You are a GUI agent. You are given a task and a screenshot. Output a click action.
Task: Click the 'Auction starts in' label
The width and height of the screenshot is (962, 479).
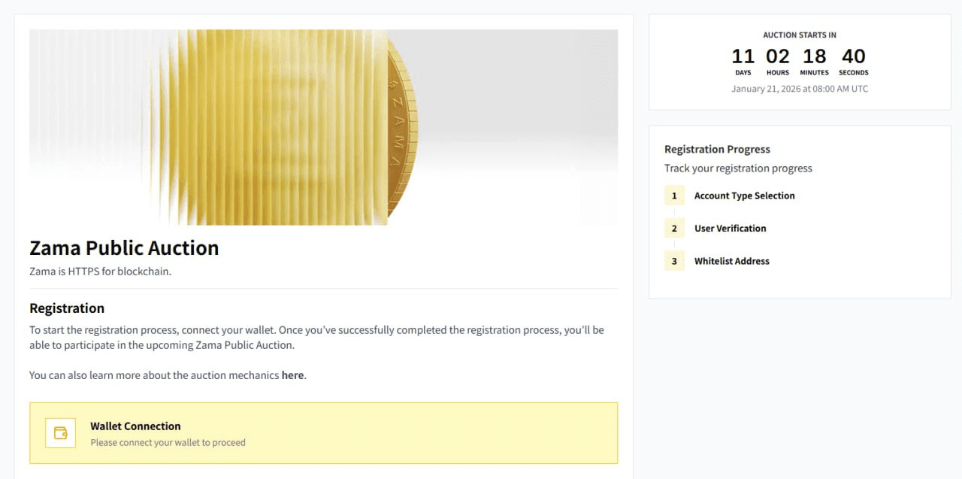800,35
